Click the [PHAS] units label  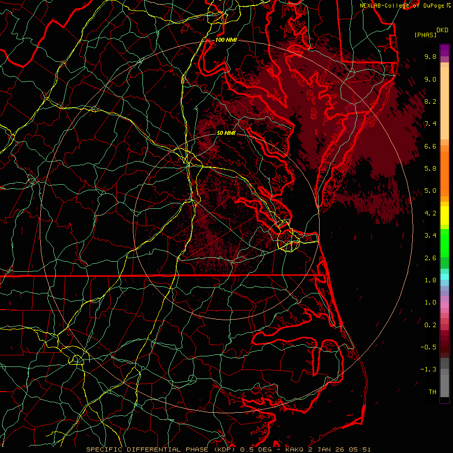pos(425,35)
